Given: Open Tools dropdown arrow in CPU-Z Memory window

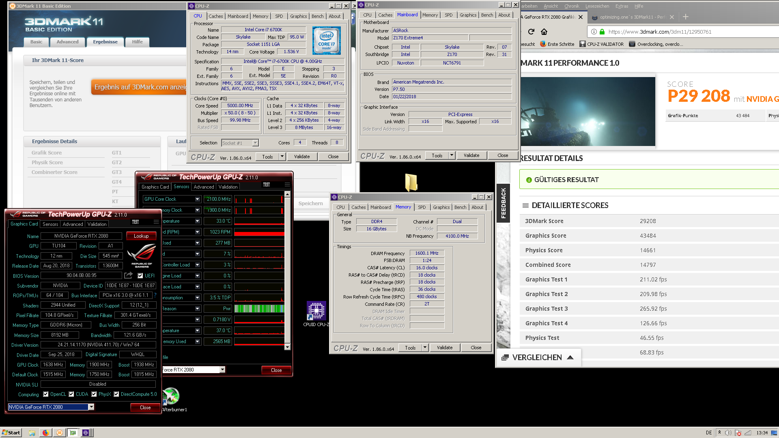Looking at the screenshot, I should (x=425, y=348).
